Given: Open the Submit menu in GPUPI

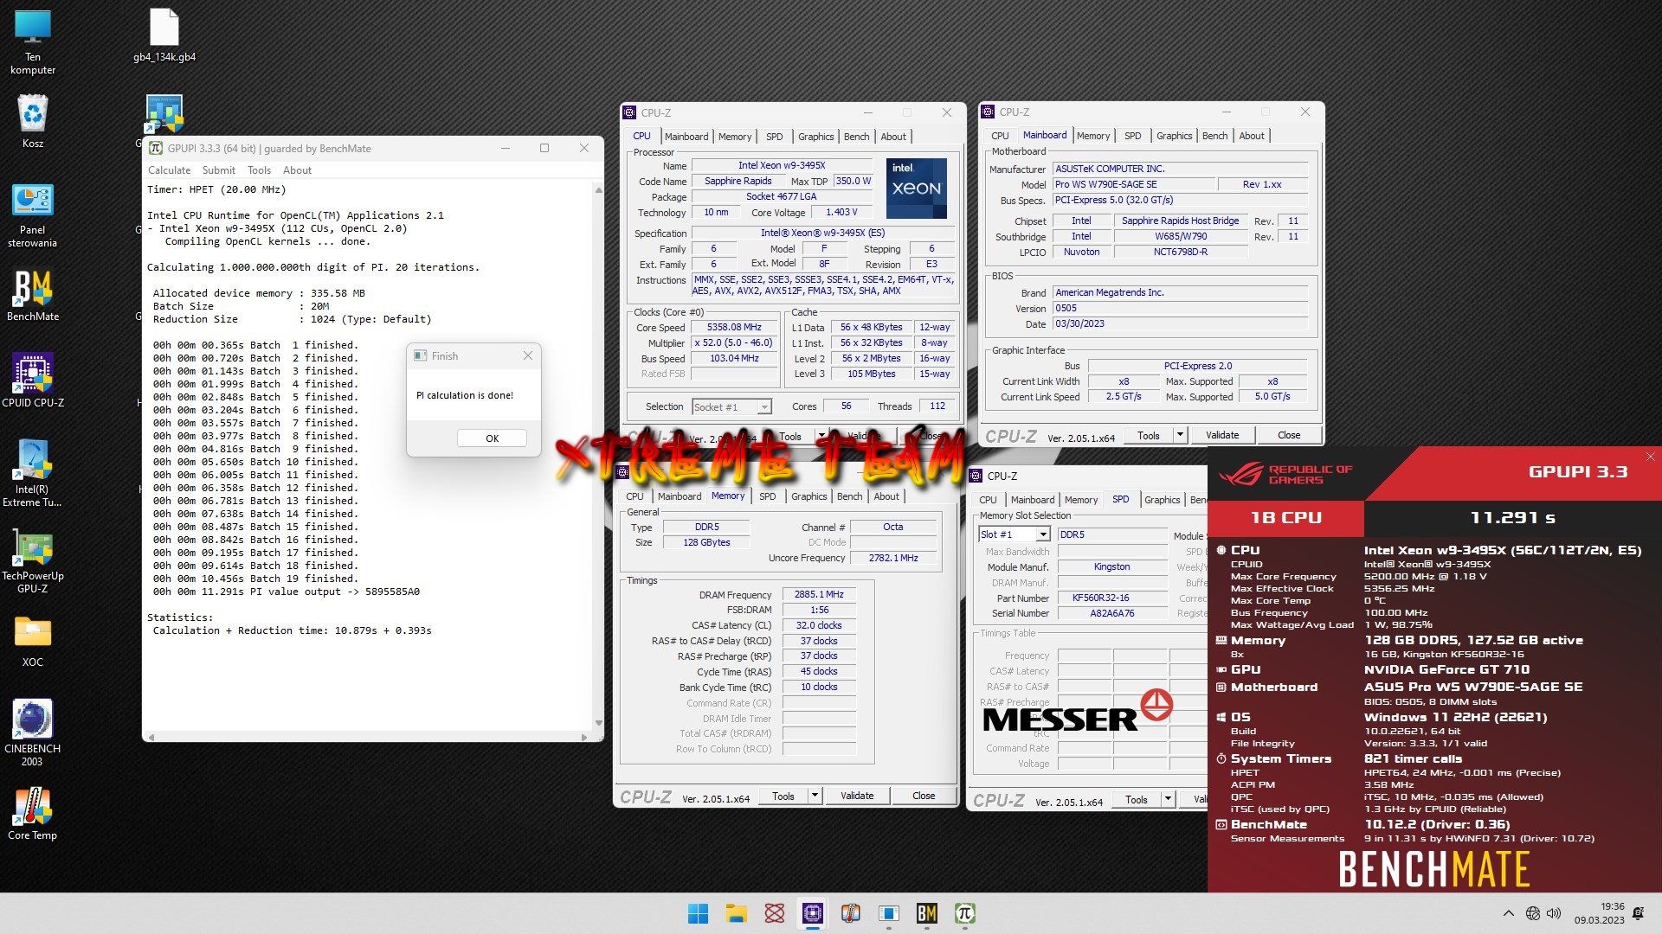Looking at the screenshot, I should point(219,170).
